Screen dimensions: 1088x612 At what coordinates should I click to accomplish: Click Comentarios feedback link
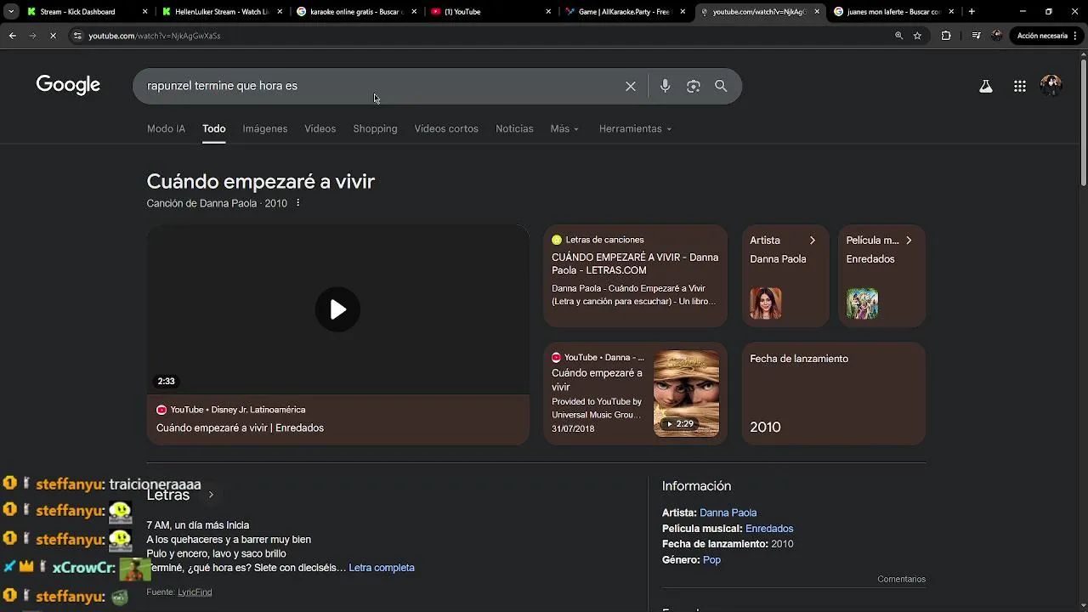point(901,579)
